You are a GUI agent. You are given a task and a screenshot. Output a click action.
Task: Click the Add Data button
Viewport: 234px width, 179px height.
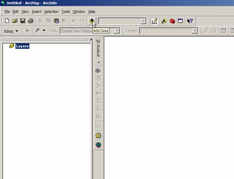tap(92, 21)
